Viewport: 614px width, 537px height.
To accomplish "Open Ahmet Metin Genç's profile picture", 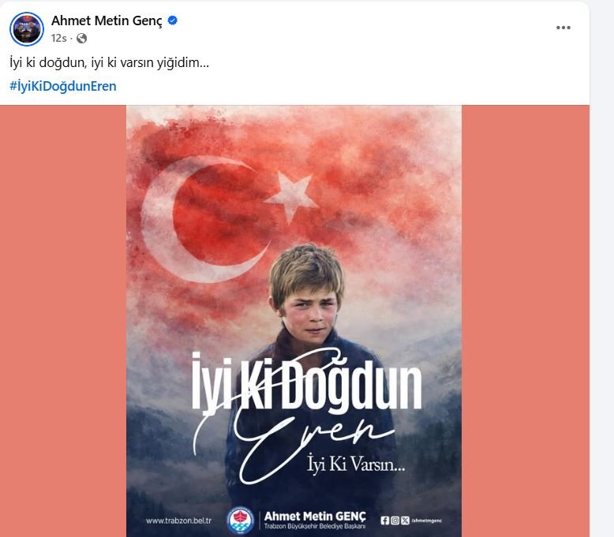I will 27,29.
